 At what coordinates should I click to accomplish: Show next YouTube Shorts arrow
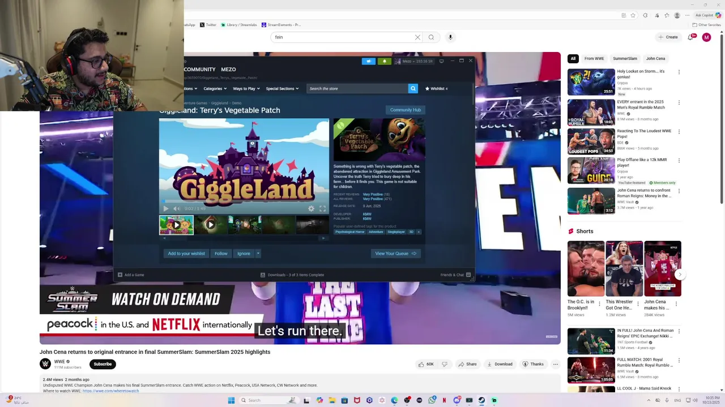pyautogui.click(x=680, y=275)
